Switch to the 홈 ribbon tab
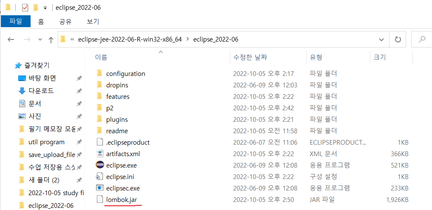This screenshot has height=210, width=432. click(41, 22)
